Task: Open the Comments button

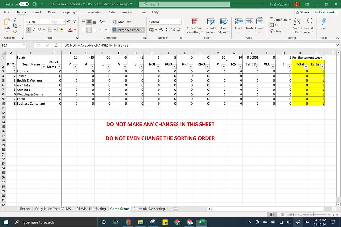Action: pos(325,12)
